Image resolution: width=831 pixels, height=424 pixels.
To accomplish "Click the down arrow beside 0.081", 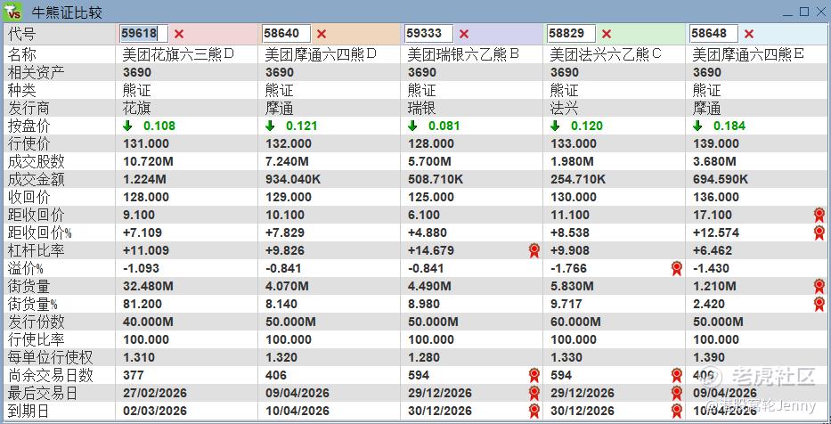I will [x=413, y=126].
